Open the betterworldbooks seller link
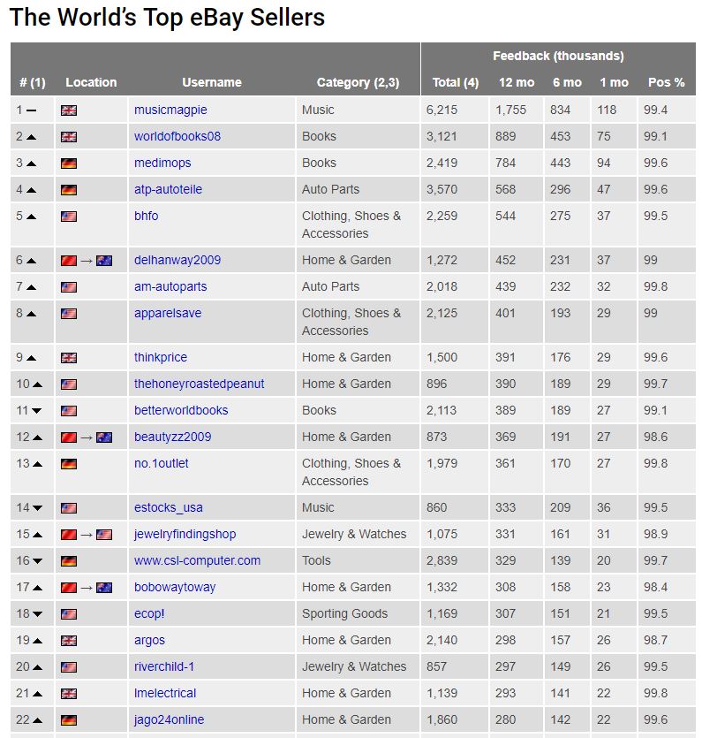This screenshot has height=738, width=702. pyautogui.click(x=181, y=410)
